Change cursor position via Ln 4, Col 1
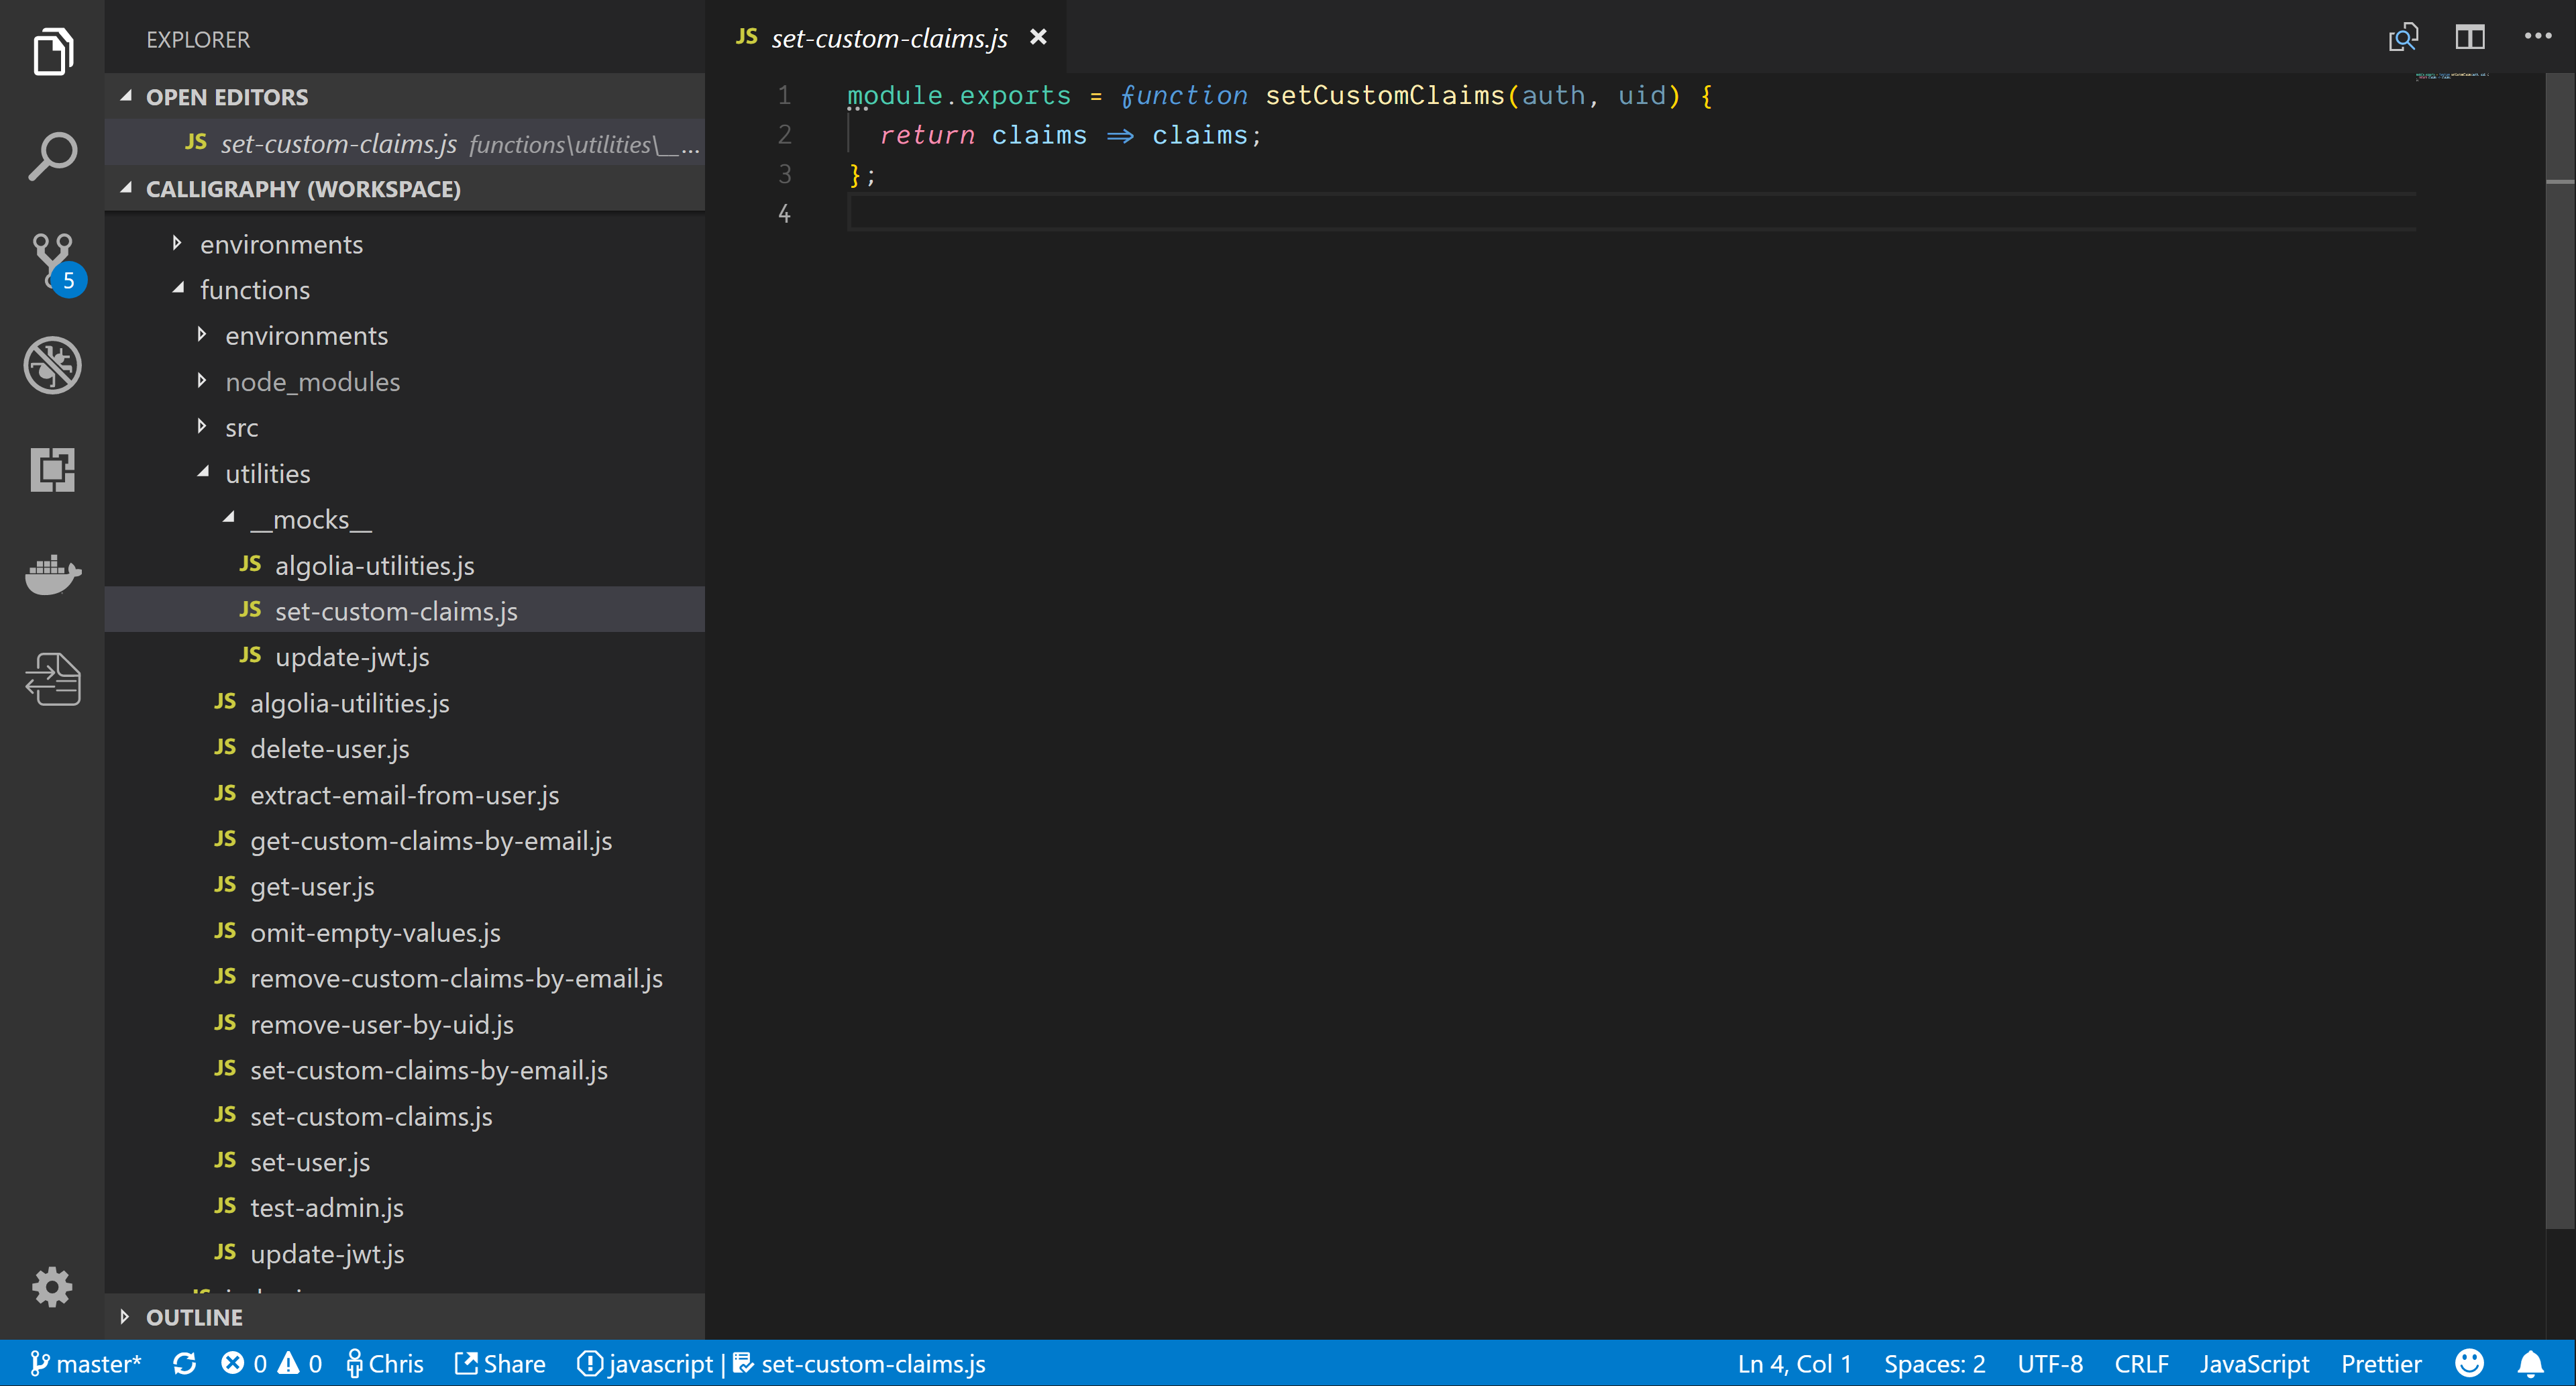Screen dimensions: 2576x1386 tap(1794, 1363)
